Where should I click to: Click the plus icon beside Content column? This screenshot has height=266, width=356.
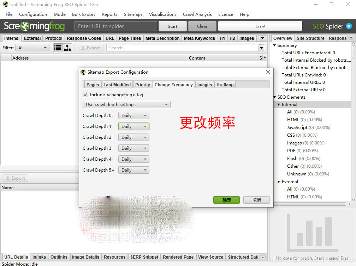coord(265,58)
